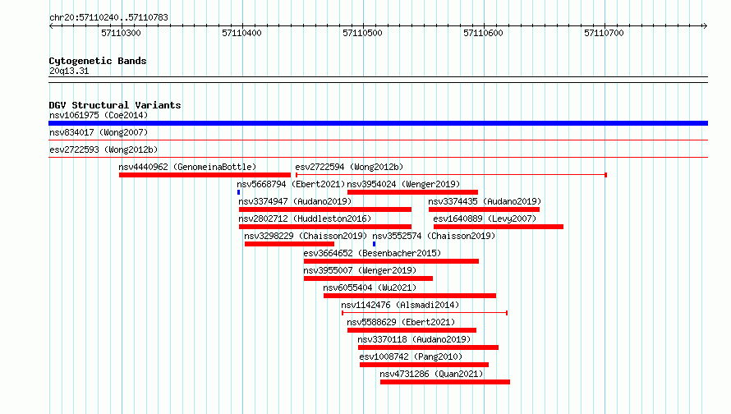Click the nsv5668794 (Ebert2021) small blue marker
731x414 pixels.
(239, 192)
